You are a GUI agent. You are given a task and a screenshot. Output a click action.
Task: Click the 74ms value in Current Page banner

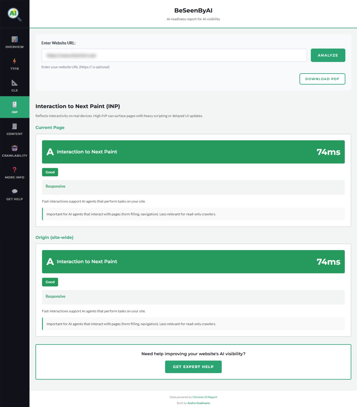tap(329, 152)
